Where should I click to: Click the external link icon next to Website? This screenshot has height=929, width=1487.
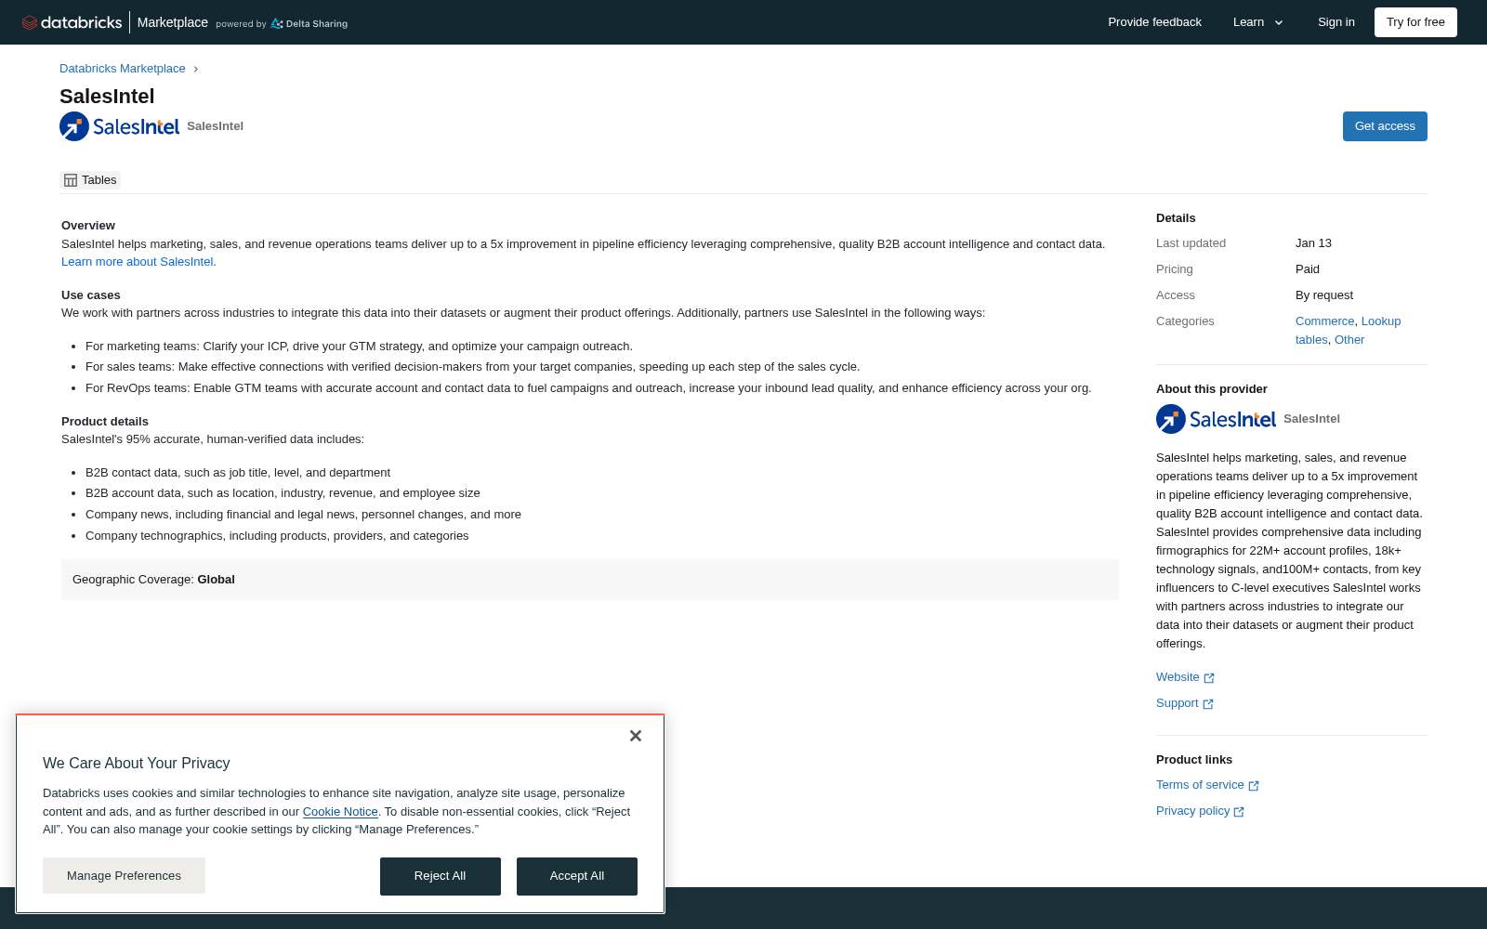click(x=1209, y=678)
